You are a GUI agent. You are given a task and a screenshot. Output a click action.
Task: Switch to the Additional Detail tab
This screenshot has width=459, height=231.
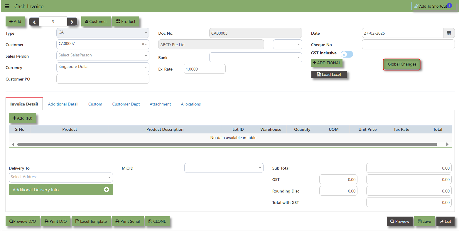(63, 104)
